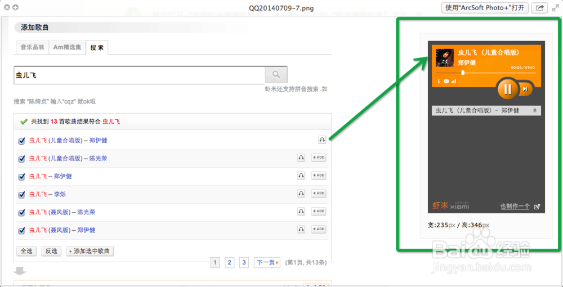
Task: Click headphone icon on 虫儿飞 (聂风版) – 陈光荣 row
Action: (x=301, y=211)
